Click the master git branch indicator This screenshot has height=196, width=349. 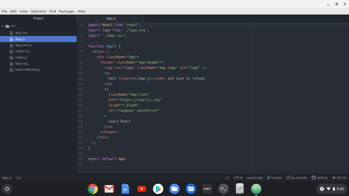pyautogui.click(x=274, y=178)
